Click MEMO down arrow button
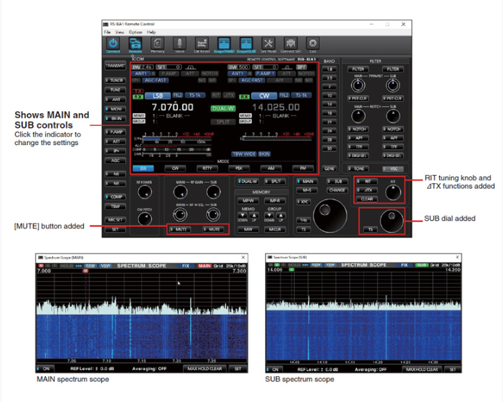The width and height of the screenshot is (503, 402). 243,215
